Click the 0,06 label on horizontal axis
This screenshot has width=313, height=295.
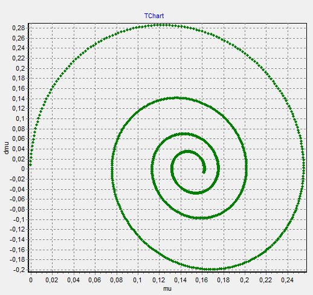tap(95, 280)
